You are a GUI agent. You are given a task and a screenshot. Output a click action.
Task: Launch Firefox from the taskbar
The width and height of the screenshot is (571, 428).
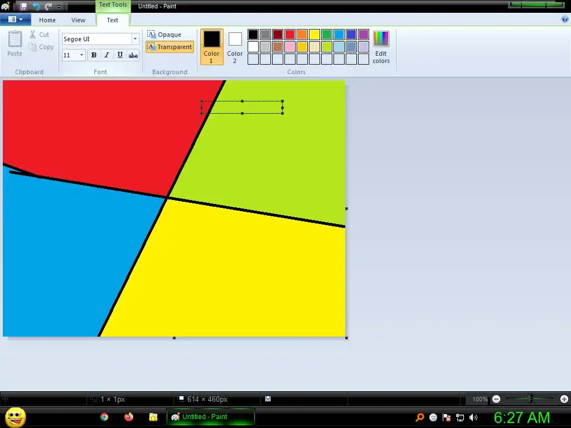point(129,417)
